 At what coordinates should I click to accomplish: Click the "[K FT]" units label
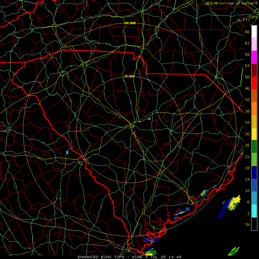click(x=243, y=20)
